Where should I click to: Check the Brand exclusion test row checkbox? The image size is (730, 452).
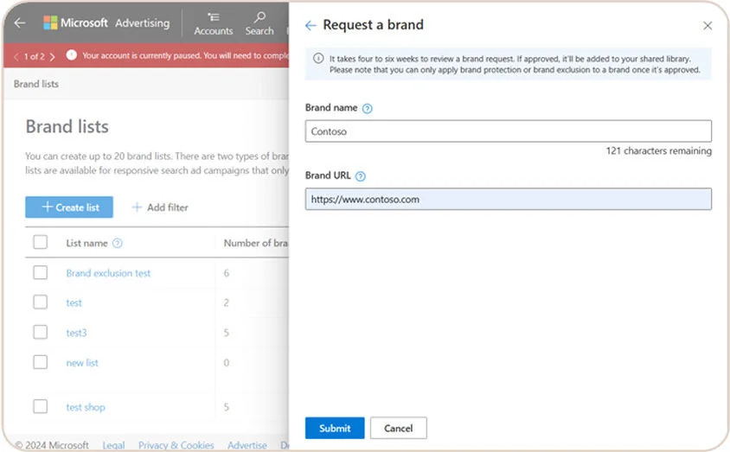point(41,273)
